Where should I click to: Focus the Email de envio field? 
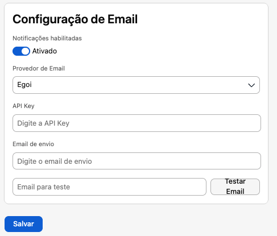click(137, 161)
